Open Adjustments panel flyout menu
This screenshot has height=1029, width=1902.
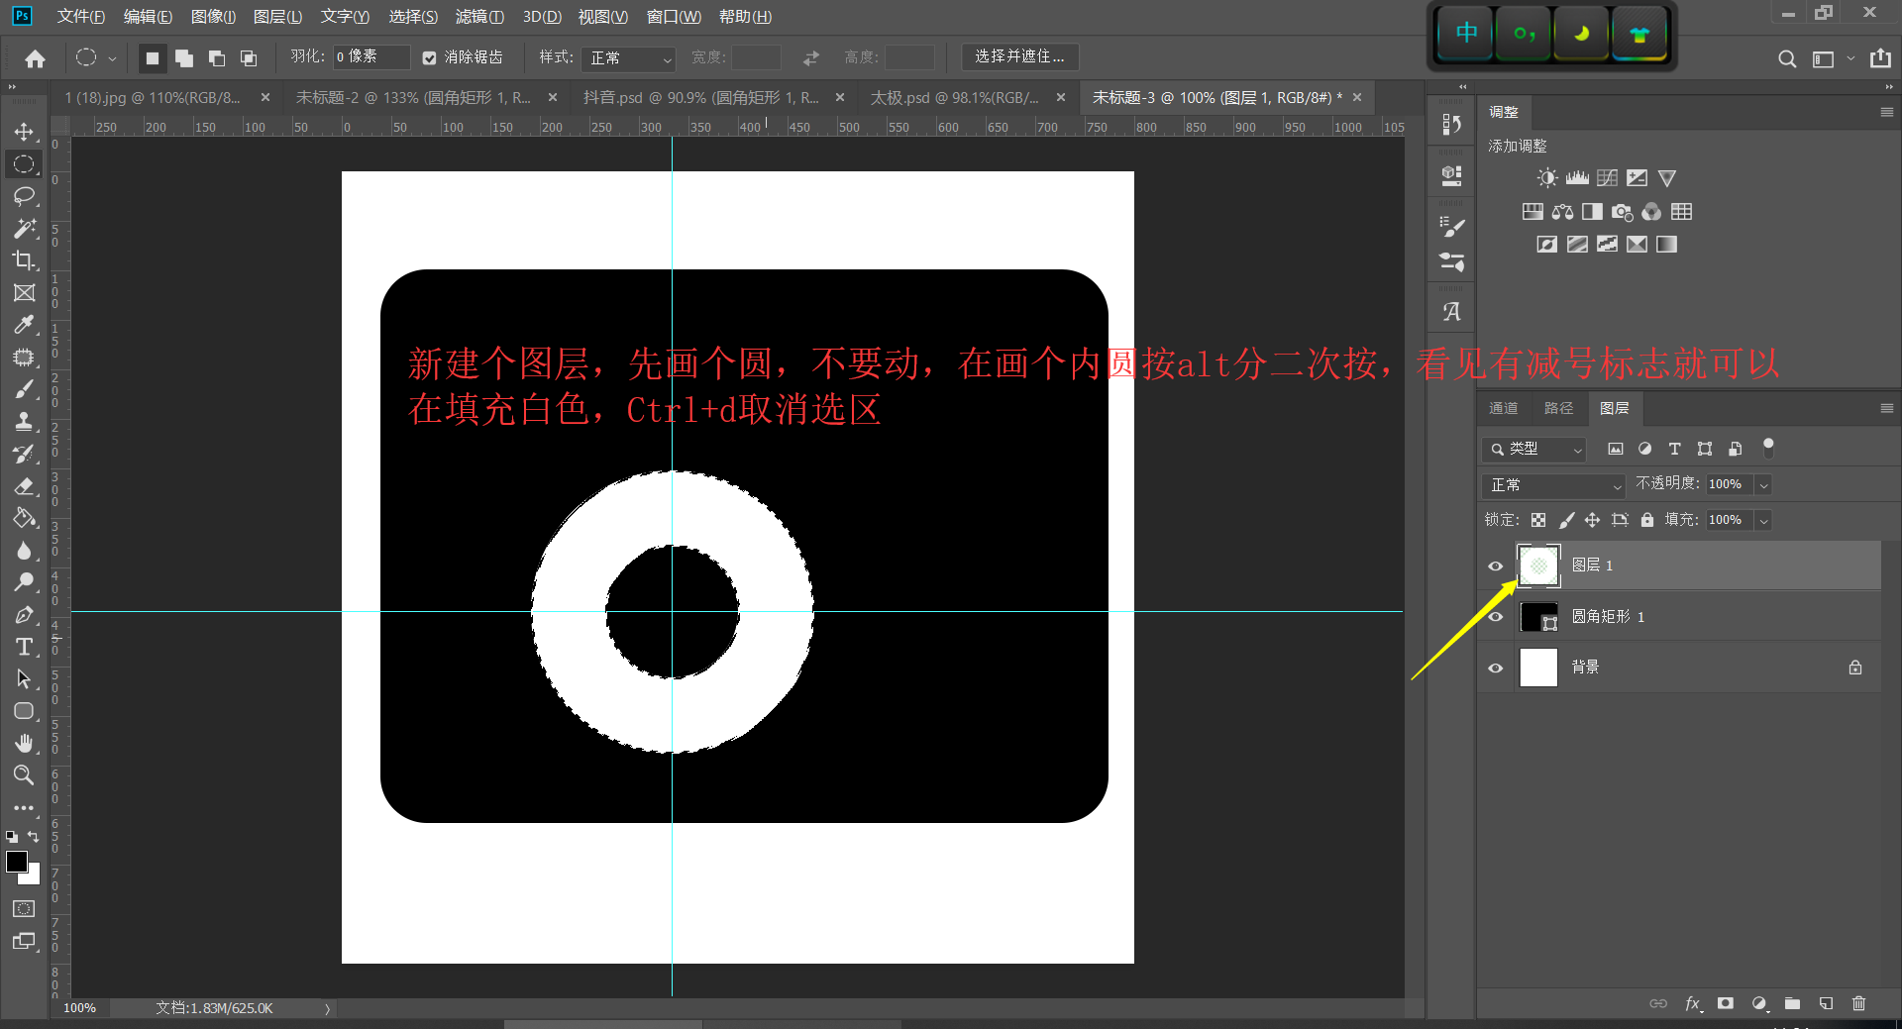pyautogui.click(x=1886, y=113)
